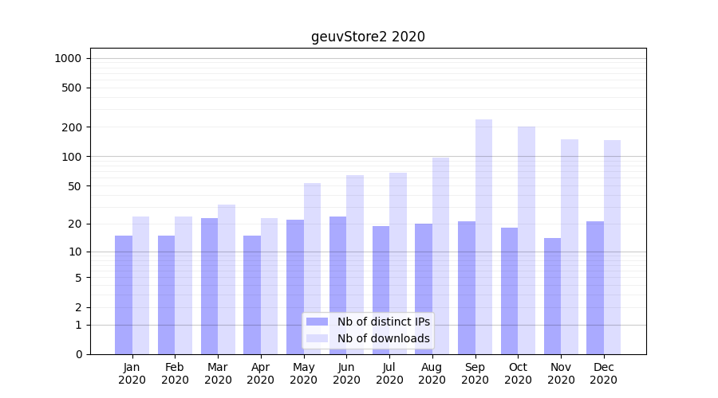Click the 100 y-axis tick label
Viewport: 718px width, 398px height.
tap(71, 157)
